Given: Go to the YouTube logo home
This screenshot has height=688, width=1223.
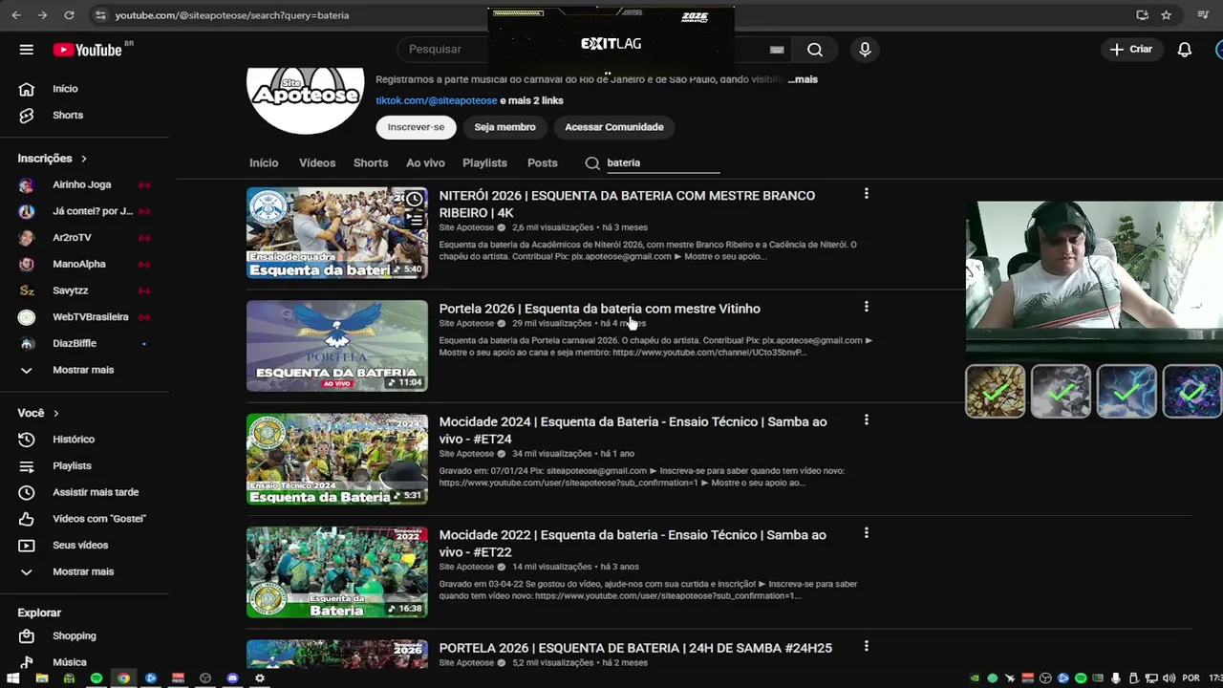Looking at the screenshot, I should [87, 50].
